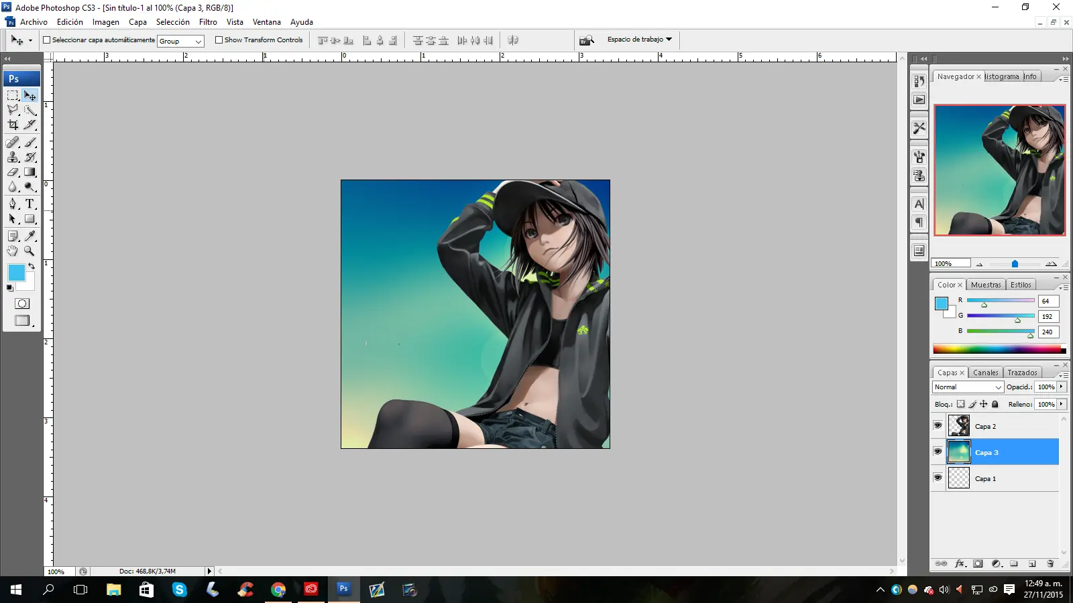Switch to the Estilos tab
Viewport: 1073px width, 603px height.
(1021, 285)
